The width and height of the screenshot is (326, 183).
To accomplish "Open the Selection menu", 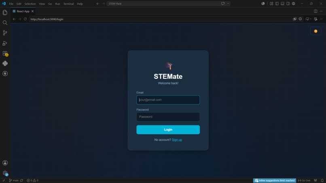I will pyautogui.click(x=30, y=4).
